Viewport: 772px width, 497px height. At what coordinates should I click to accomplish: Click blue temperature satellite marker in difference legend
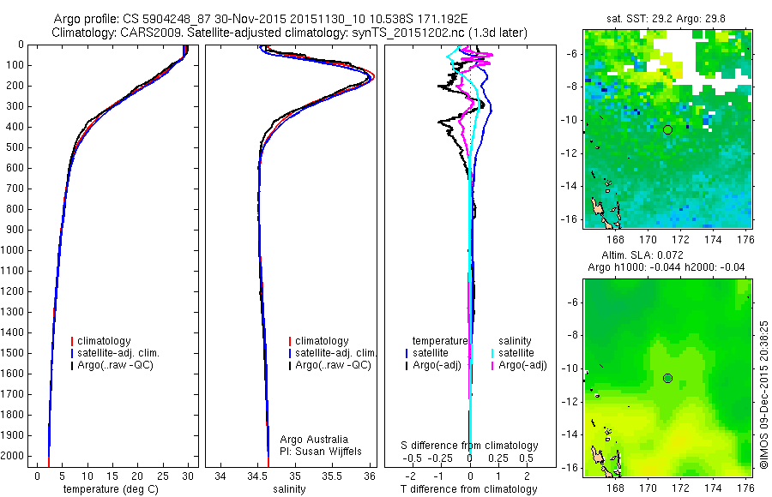(407, 353)
